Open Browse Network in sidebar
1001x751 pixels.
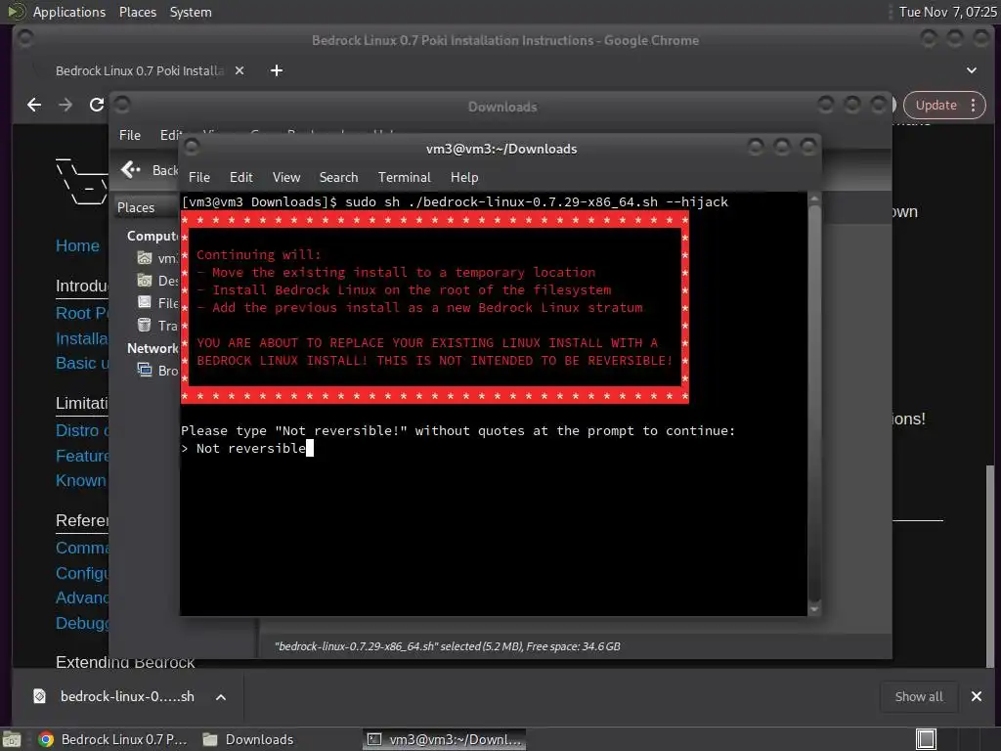point(157,371)
